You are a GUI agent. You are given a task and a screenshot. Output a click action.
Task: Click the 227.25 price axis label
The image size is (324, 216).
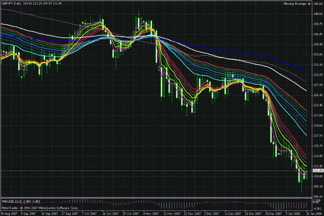tap(319, 85)
